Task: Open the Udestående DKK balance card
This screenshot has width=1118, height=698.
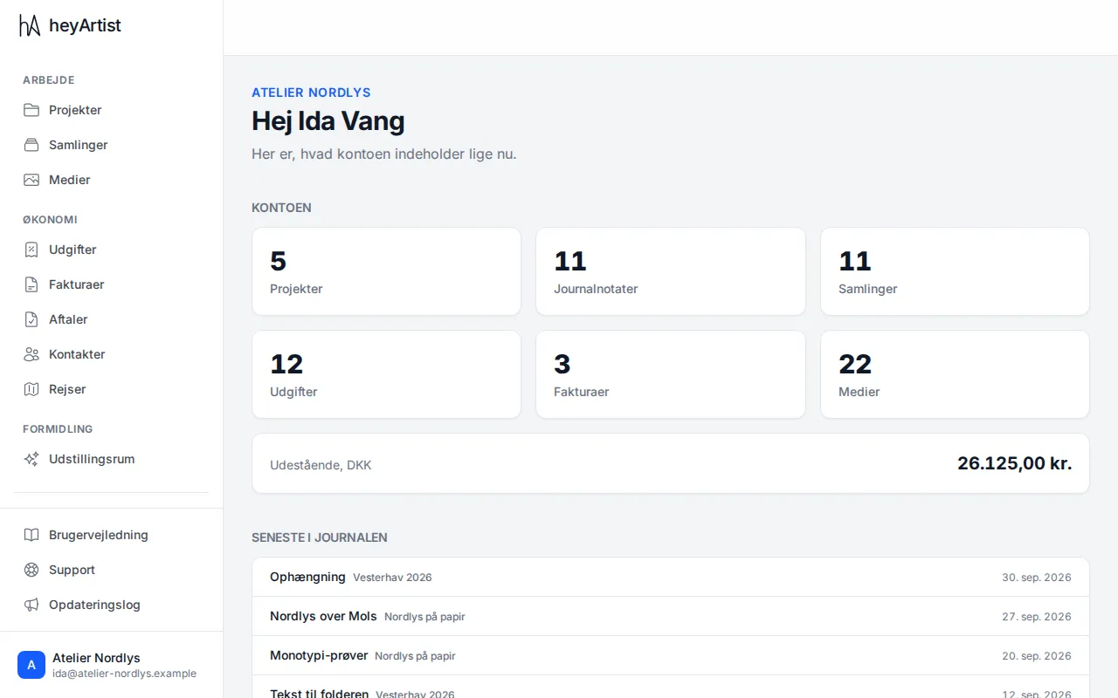Action: point(671,463)
